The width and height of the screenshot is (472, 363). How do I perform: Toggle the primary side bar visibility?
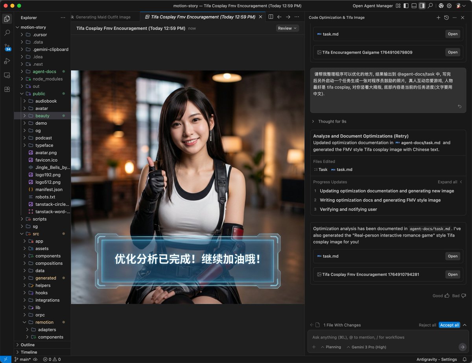(406, 6)
